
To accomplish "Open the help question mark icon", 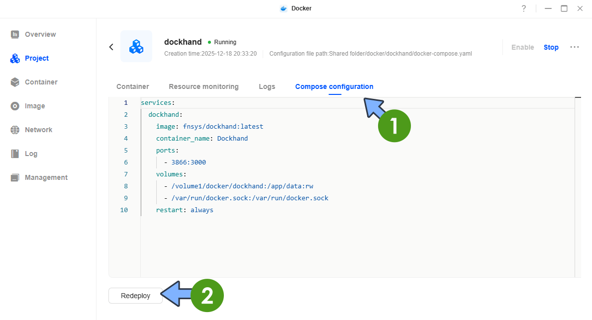I will 524,8.
